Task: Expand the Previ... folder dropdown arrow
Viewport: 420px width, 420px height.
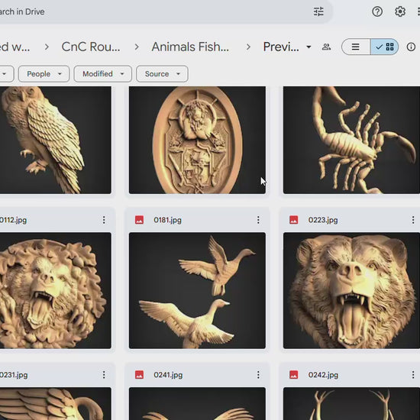Action: [309, 47]
